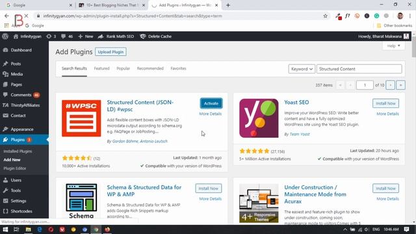
Task: Open More Details for Structured Content plugin
Action: click(x=211, y=114)
